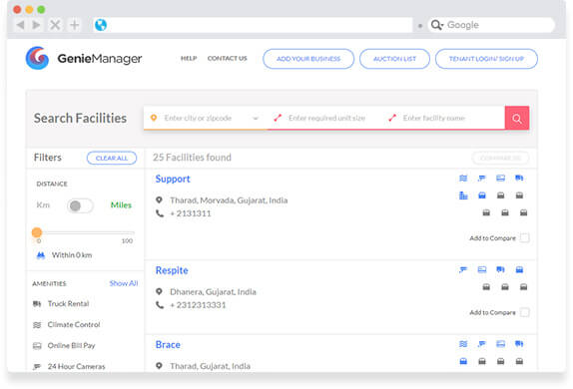Click Tenant Login/Sign Up button
Viewport: 573px width, 389px height.
point(486,59)
